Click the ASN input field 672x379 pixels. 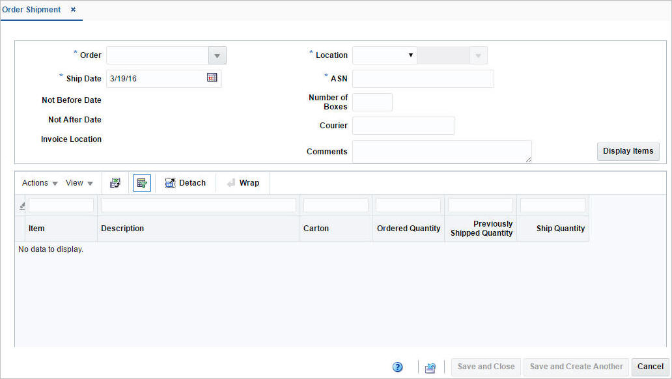(x=423, y=78)
